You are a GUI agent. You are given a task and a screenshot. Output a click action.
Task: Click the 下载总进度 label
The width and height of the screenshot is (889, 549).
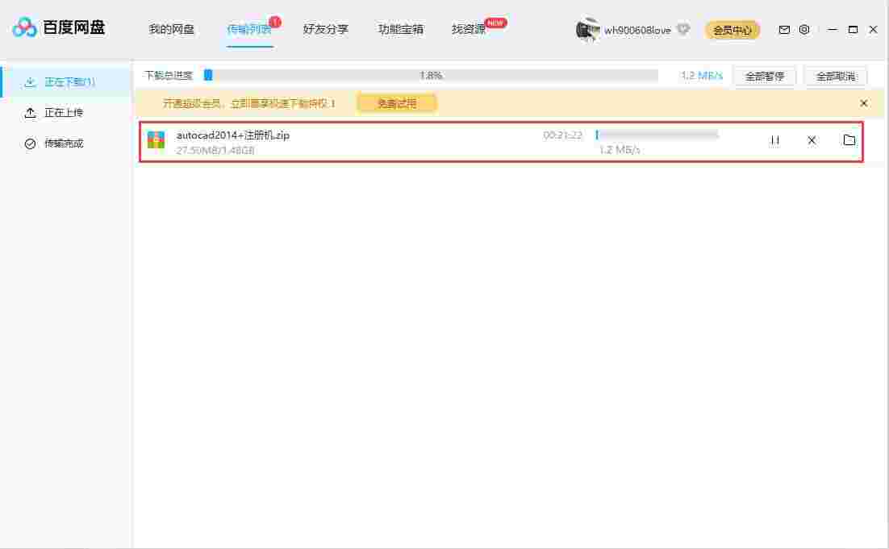(x=169, y=75)
